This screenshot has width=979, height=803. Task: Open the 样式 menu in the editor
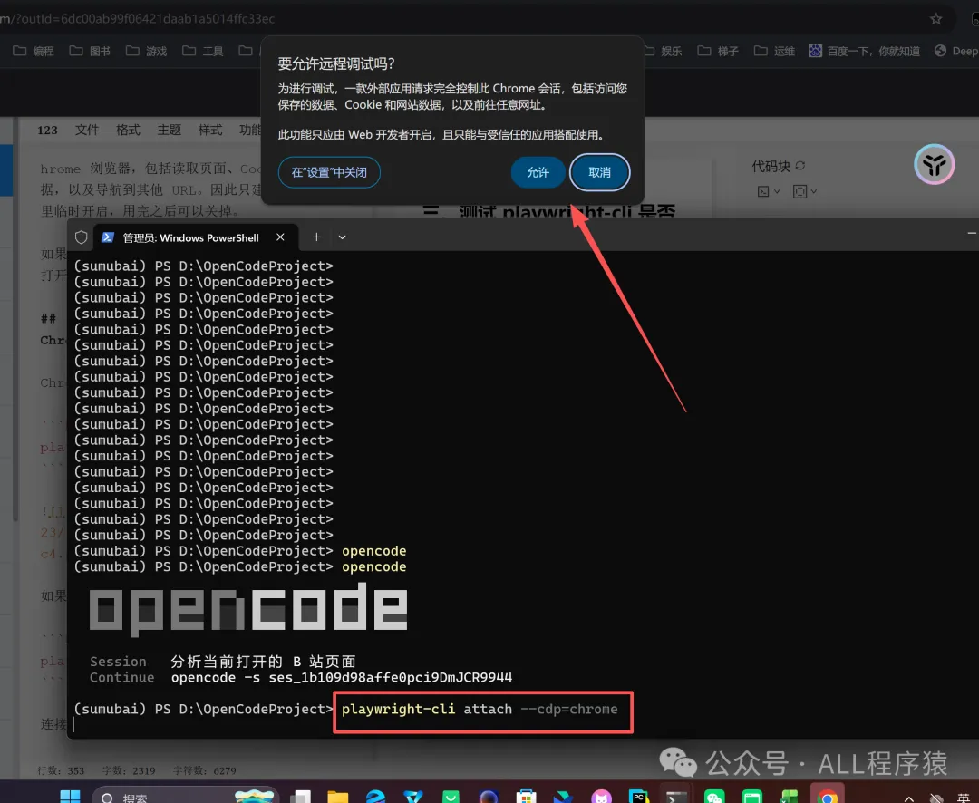point(210,130)
